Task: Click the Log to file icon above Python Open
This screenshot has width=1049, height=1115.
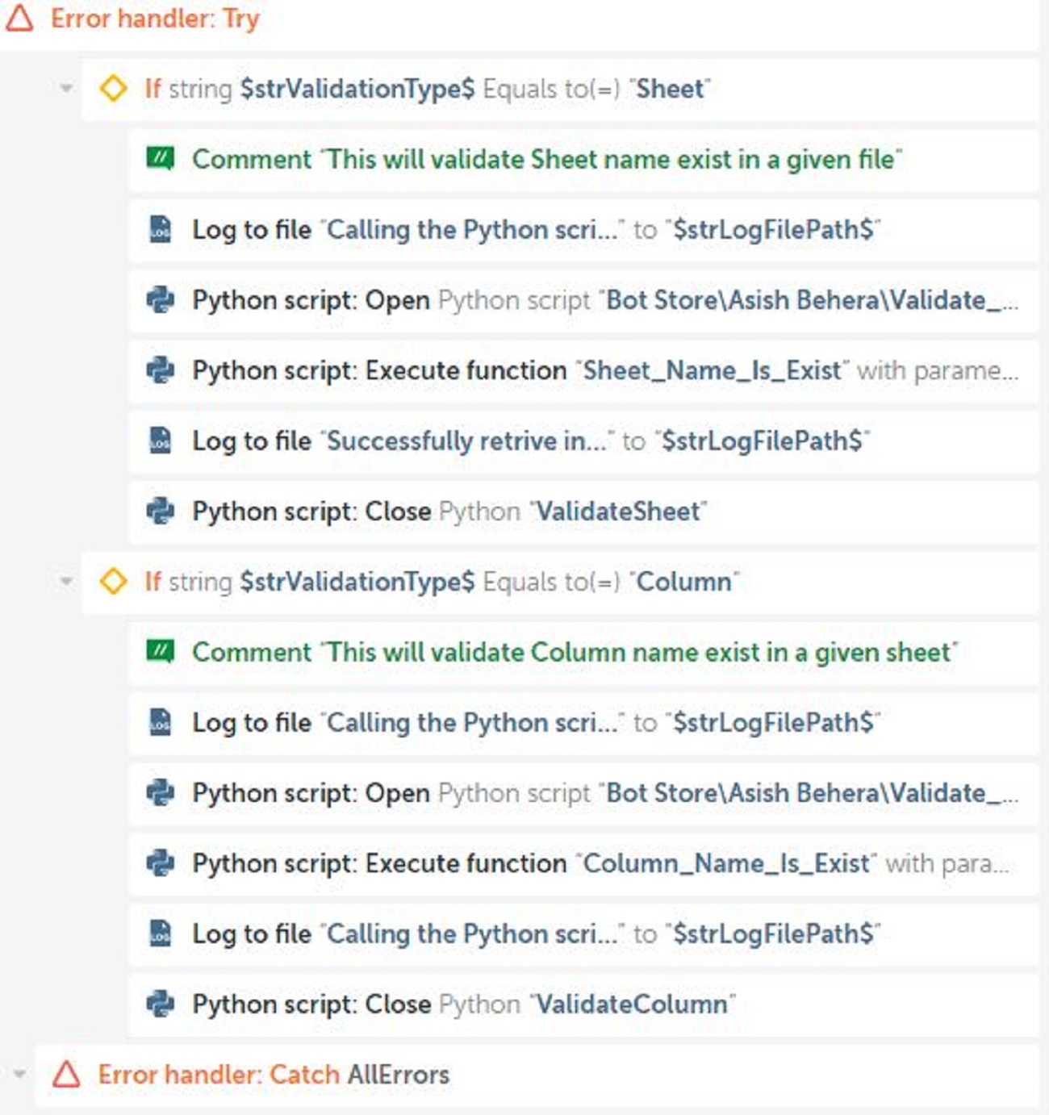Action: point(161,229)
